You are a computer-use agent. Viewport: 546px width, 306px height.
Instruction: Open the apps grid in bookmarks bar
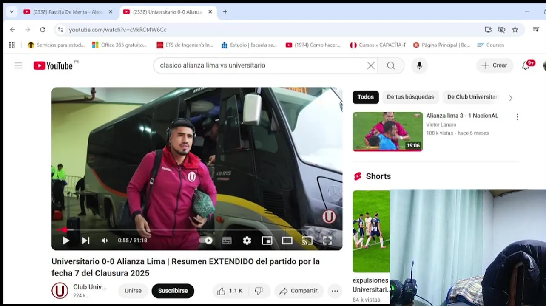[12, 45]
